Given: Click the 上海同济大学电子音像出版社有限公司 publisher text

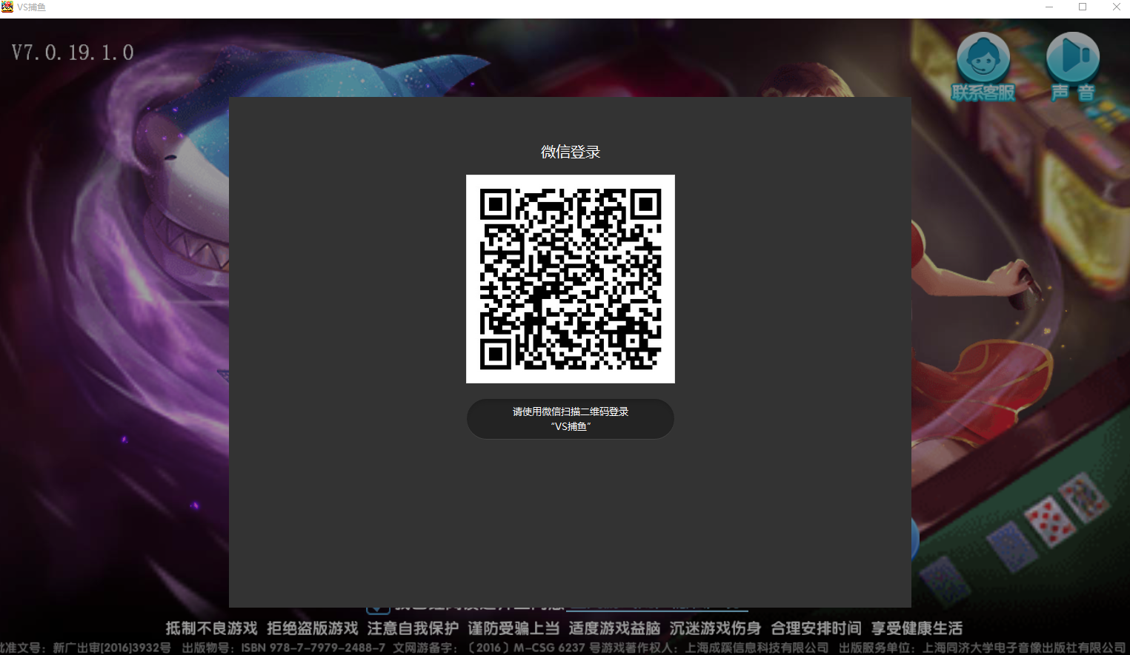Looking at the screenshot, I should 1024,648.
